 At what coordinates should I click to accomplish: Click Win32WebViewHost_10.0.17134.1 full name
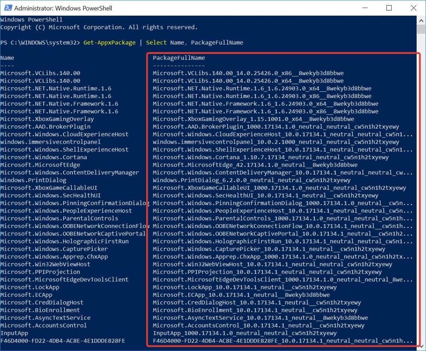[x=272, y=264]
